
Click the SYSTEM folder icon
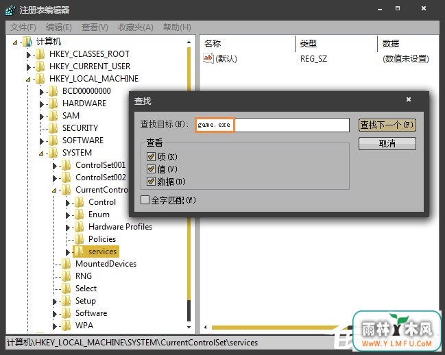pos(53,153)
